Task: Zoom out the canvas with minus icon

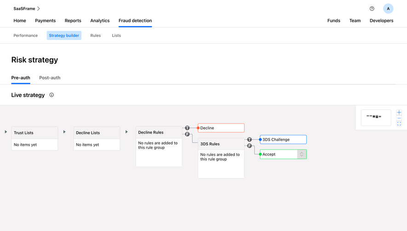Action: click(399, 118)
